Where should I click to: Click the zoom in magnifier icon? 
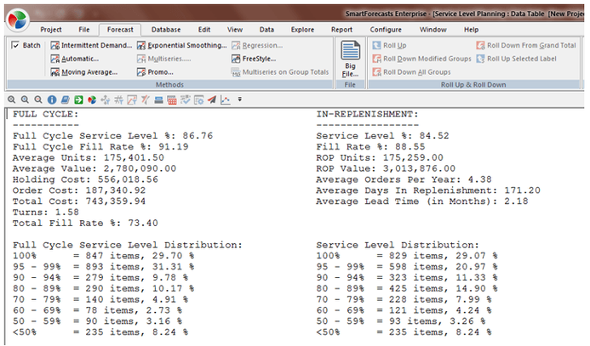click(25, 99)
